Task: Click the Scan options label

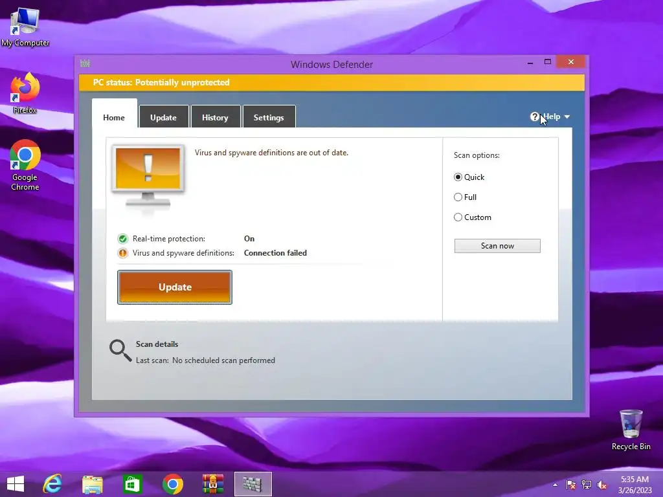Action: [477, 155]
